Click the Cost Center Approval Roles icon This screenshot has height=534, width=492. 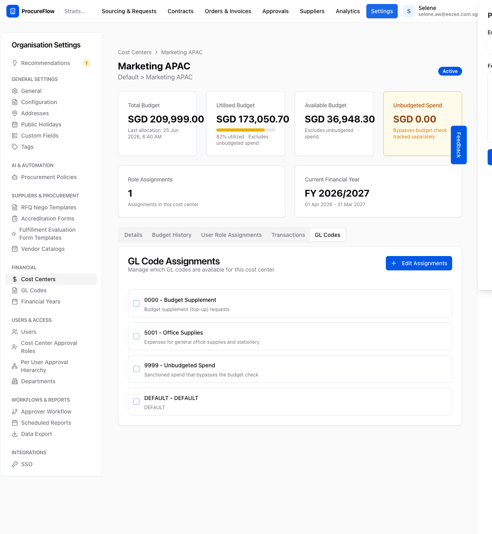click(x=15, y=347)
